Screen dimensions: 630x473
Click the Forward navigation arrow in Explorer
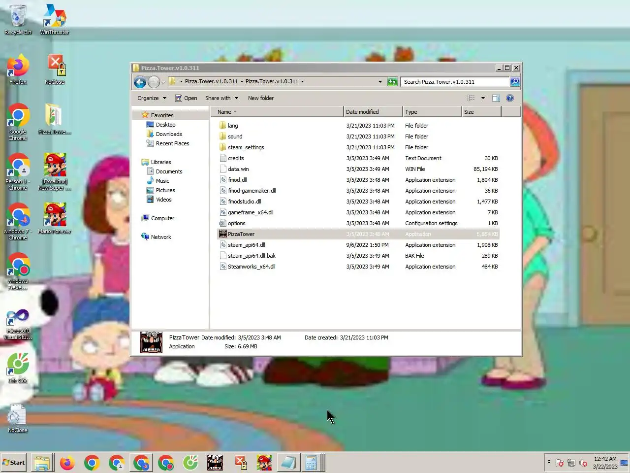(154, 82)
